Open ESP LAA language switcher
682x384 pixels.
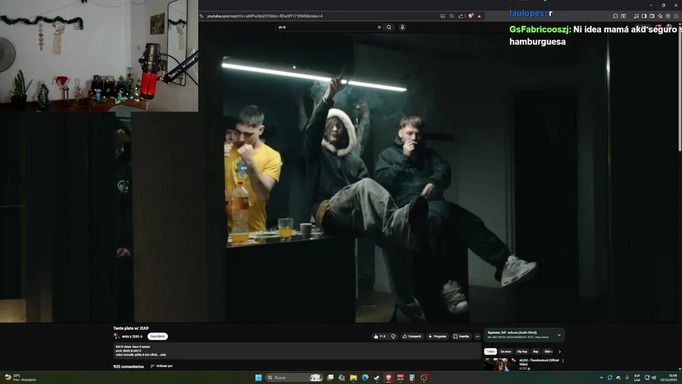(637, 378)
